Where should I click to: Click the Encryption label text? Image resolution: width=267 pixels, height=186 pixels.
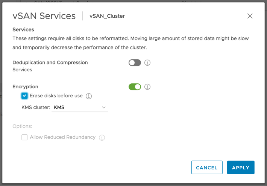click(x=25, y=87)
